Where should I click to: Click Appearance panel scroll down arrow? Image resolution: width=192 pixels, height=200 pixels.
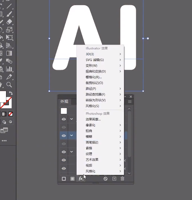click(x=129, y=173)
